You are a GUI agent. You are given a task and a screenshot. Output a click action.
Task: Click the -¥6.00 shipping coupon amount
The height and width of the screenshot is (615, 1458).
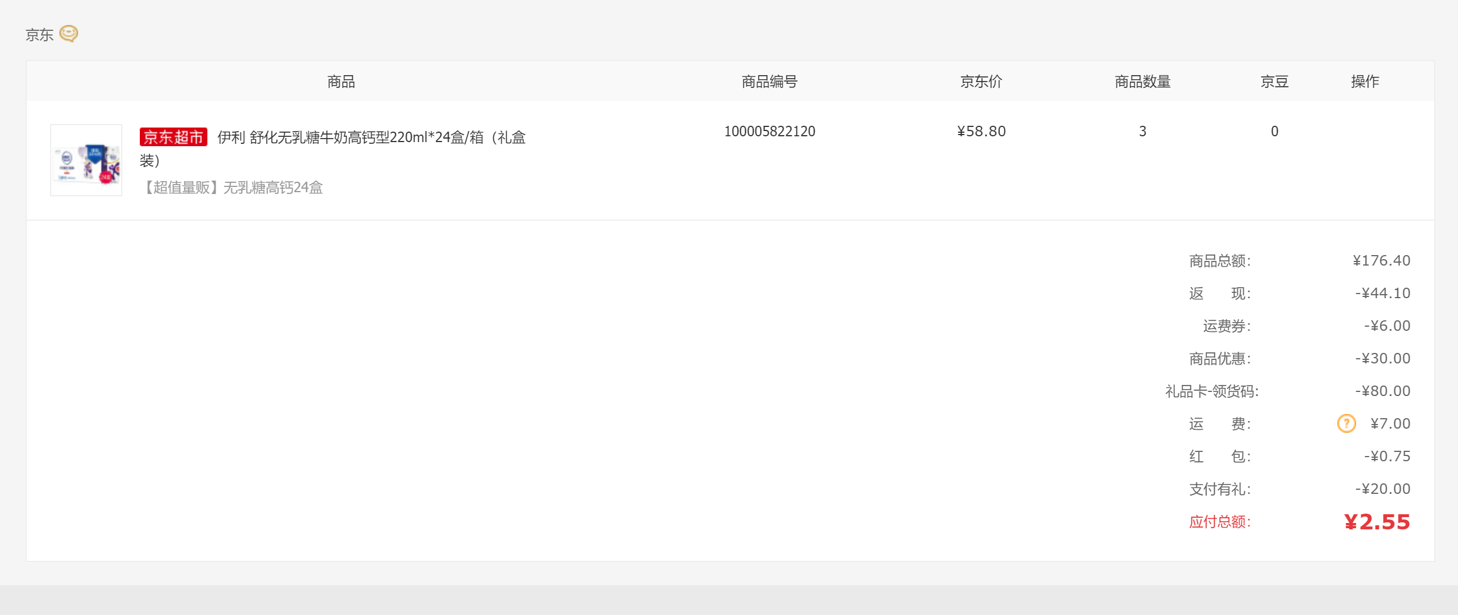[x=1387, y=326]
